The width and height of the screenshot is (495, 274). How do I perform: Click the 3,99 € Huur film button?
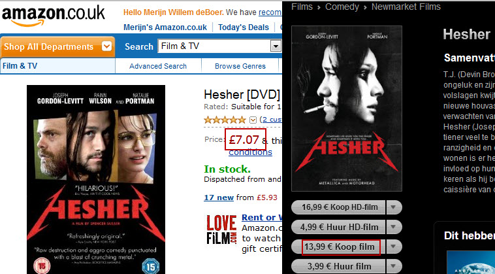[338, 266]
